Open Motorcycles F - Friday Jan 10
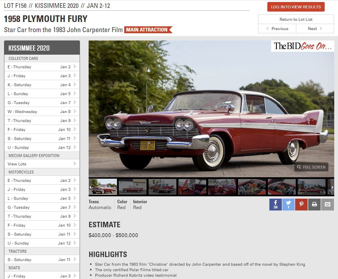The height and width of the screenshot is (279, 338). pyautogui.click(x=42, y=225)
